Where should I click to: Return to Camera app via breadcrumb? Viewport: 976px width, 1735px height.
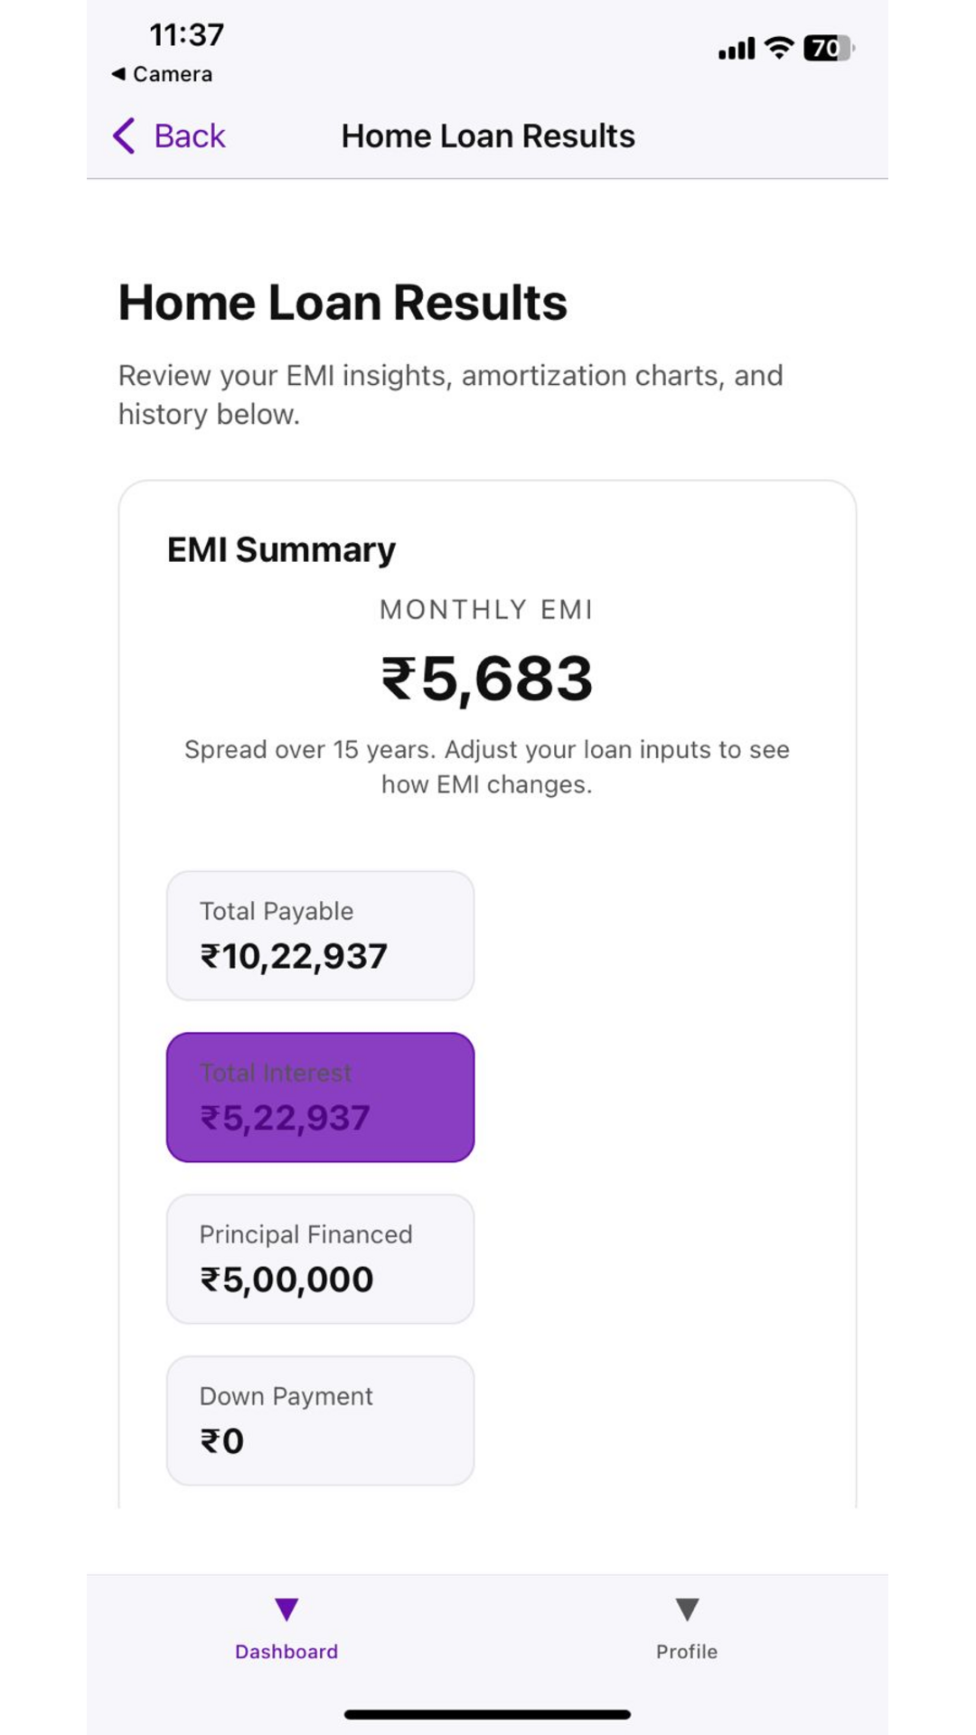[172, 74]
